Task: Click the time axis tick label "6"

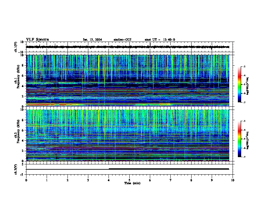Action: coord(150,180)
